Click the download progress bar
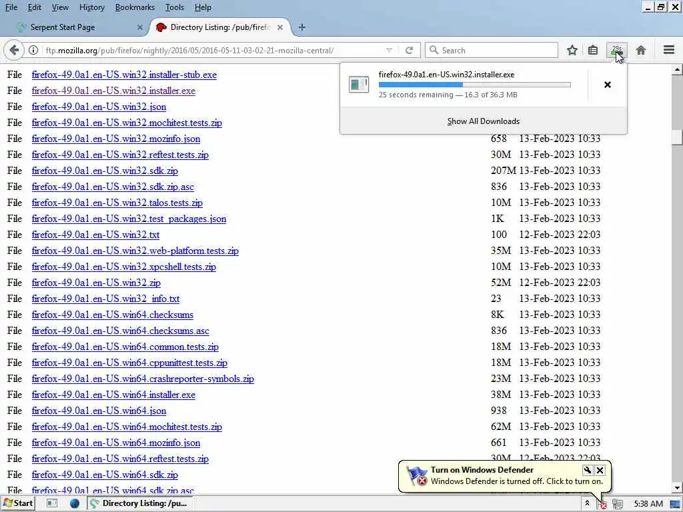 (x=474, y=85)
